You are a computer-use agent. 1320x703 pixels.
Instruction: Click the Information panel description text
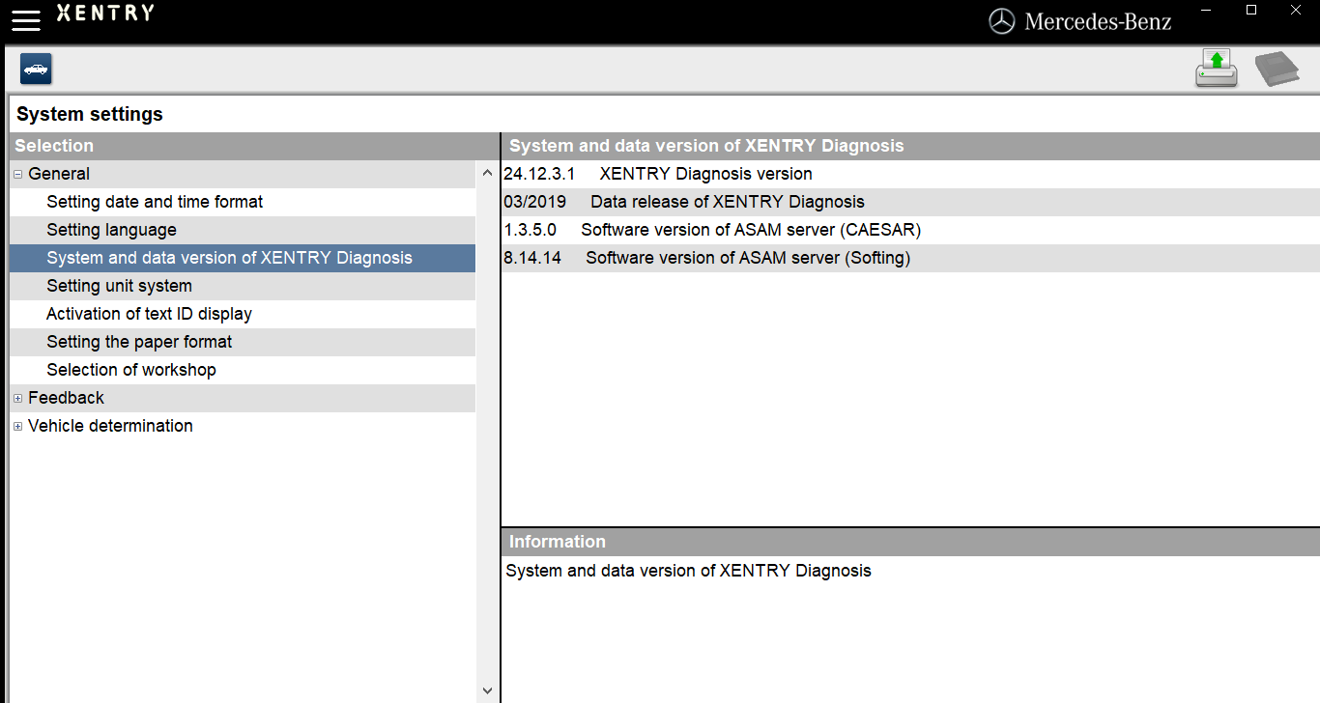pyautogui.click(x=688, y=571)
